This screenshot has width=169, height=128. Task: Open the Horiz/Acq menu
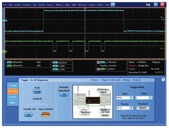point(27,5)
